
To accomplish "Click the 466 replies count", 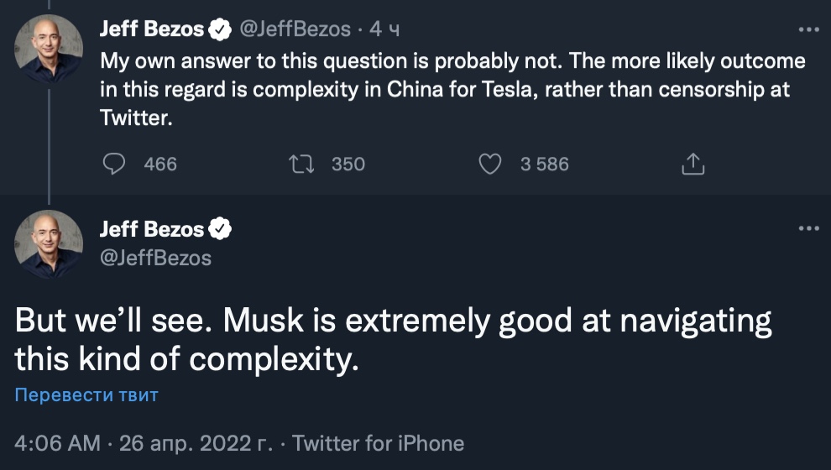I will (160, 164).
